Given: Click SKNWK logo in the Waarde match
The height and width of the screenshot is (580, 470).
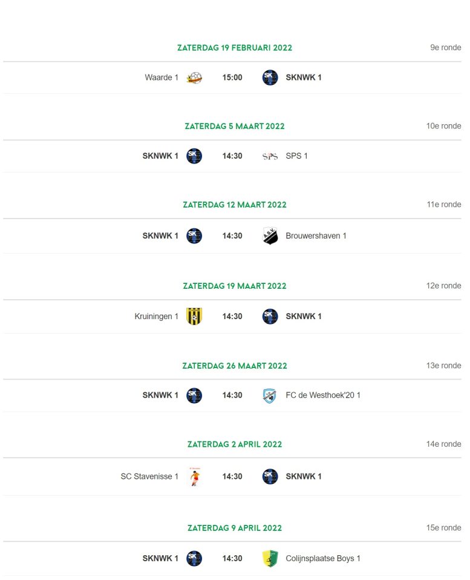Looking at the screenshot, I should (270, 77).
